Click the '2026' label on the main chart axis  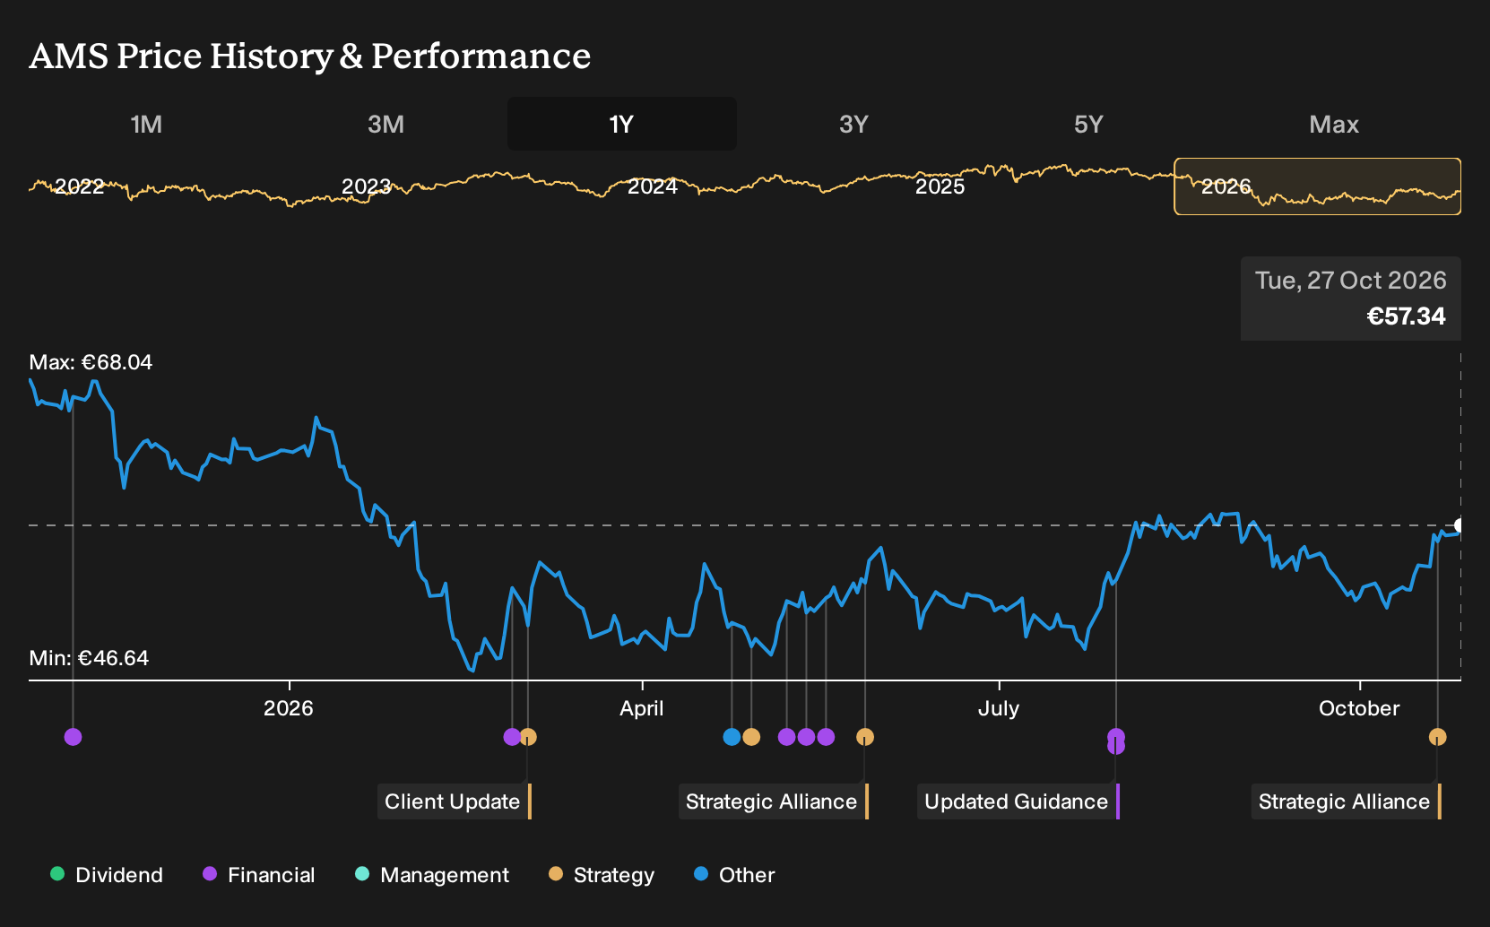coord(289,708)
